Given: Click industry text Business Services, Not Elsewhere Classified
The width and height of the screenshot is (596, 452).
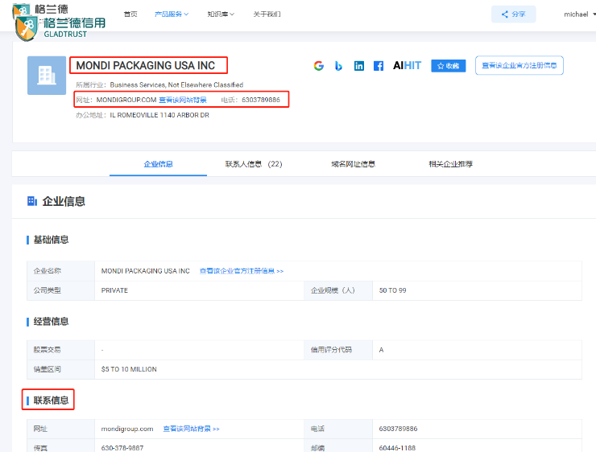Looking at the screenshot, I should pos(176,84).
